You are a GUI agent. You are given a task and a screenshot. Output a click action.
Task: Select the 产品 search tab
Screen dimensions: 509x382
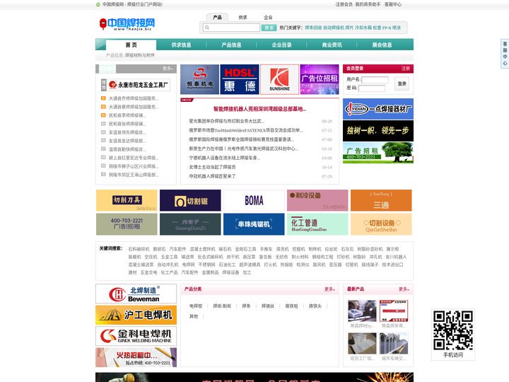coord(218,18)
